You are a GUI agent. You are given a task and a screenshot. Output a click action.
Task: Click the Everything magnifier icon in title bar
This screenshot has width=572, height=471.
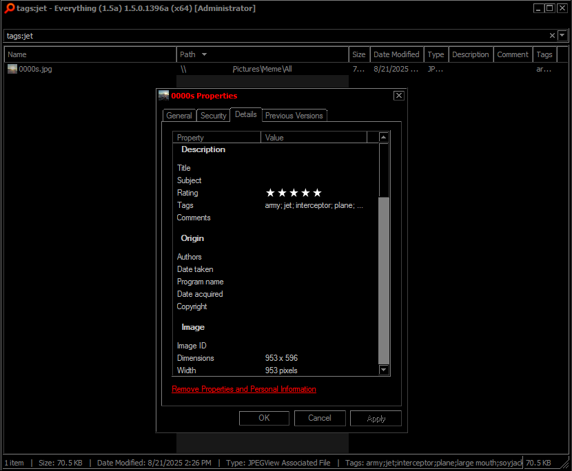(x=9, y=8)
